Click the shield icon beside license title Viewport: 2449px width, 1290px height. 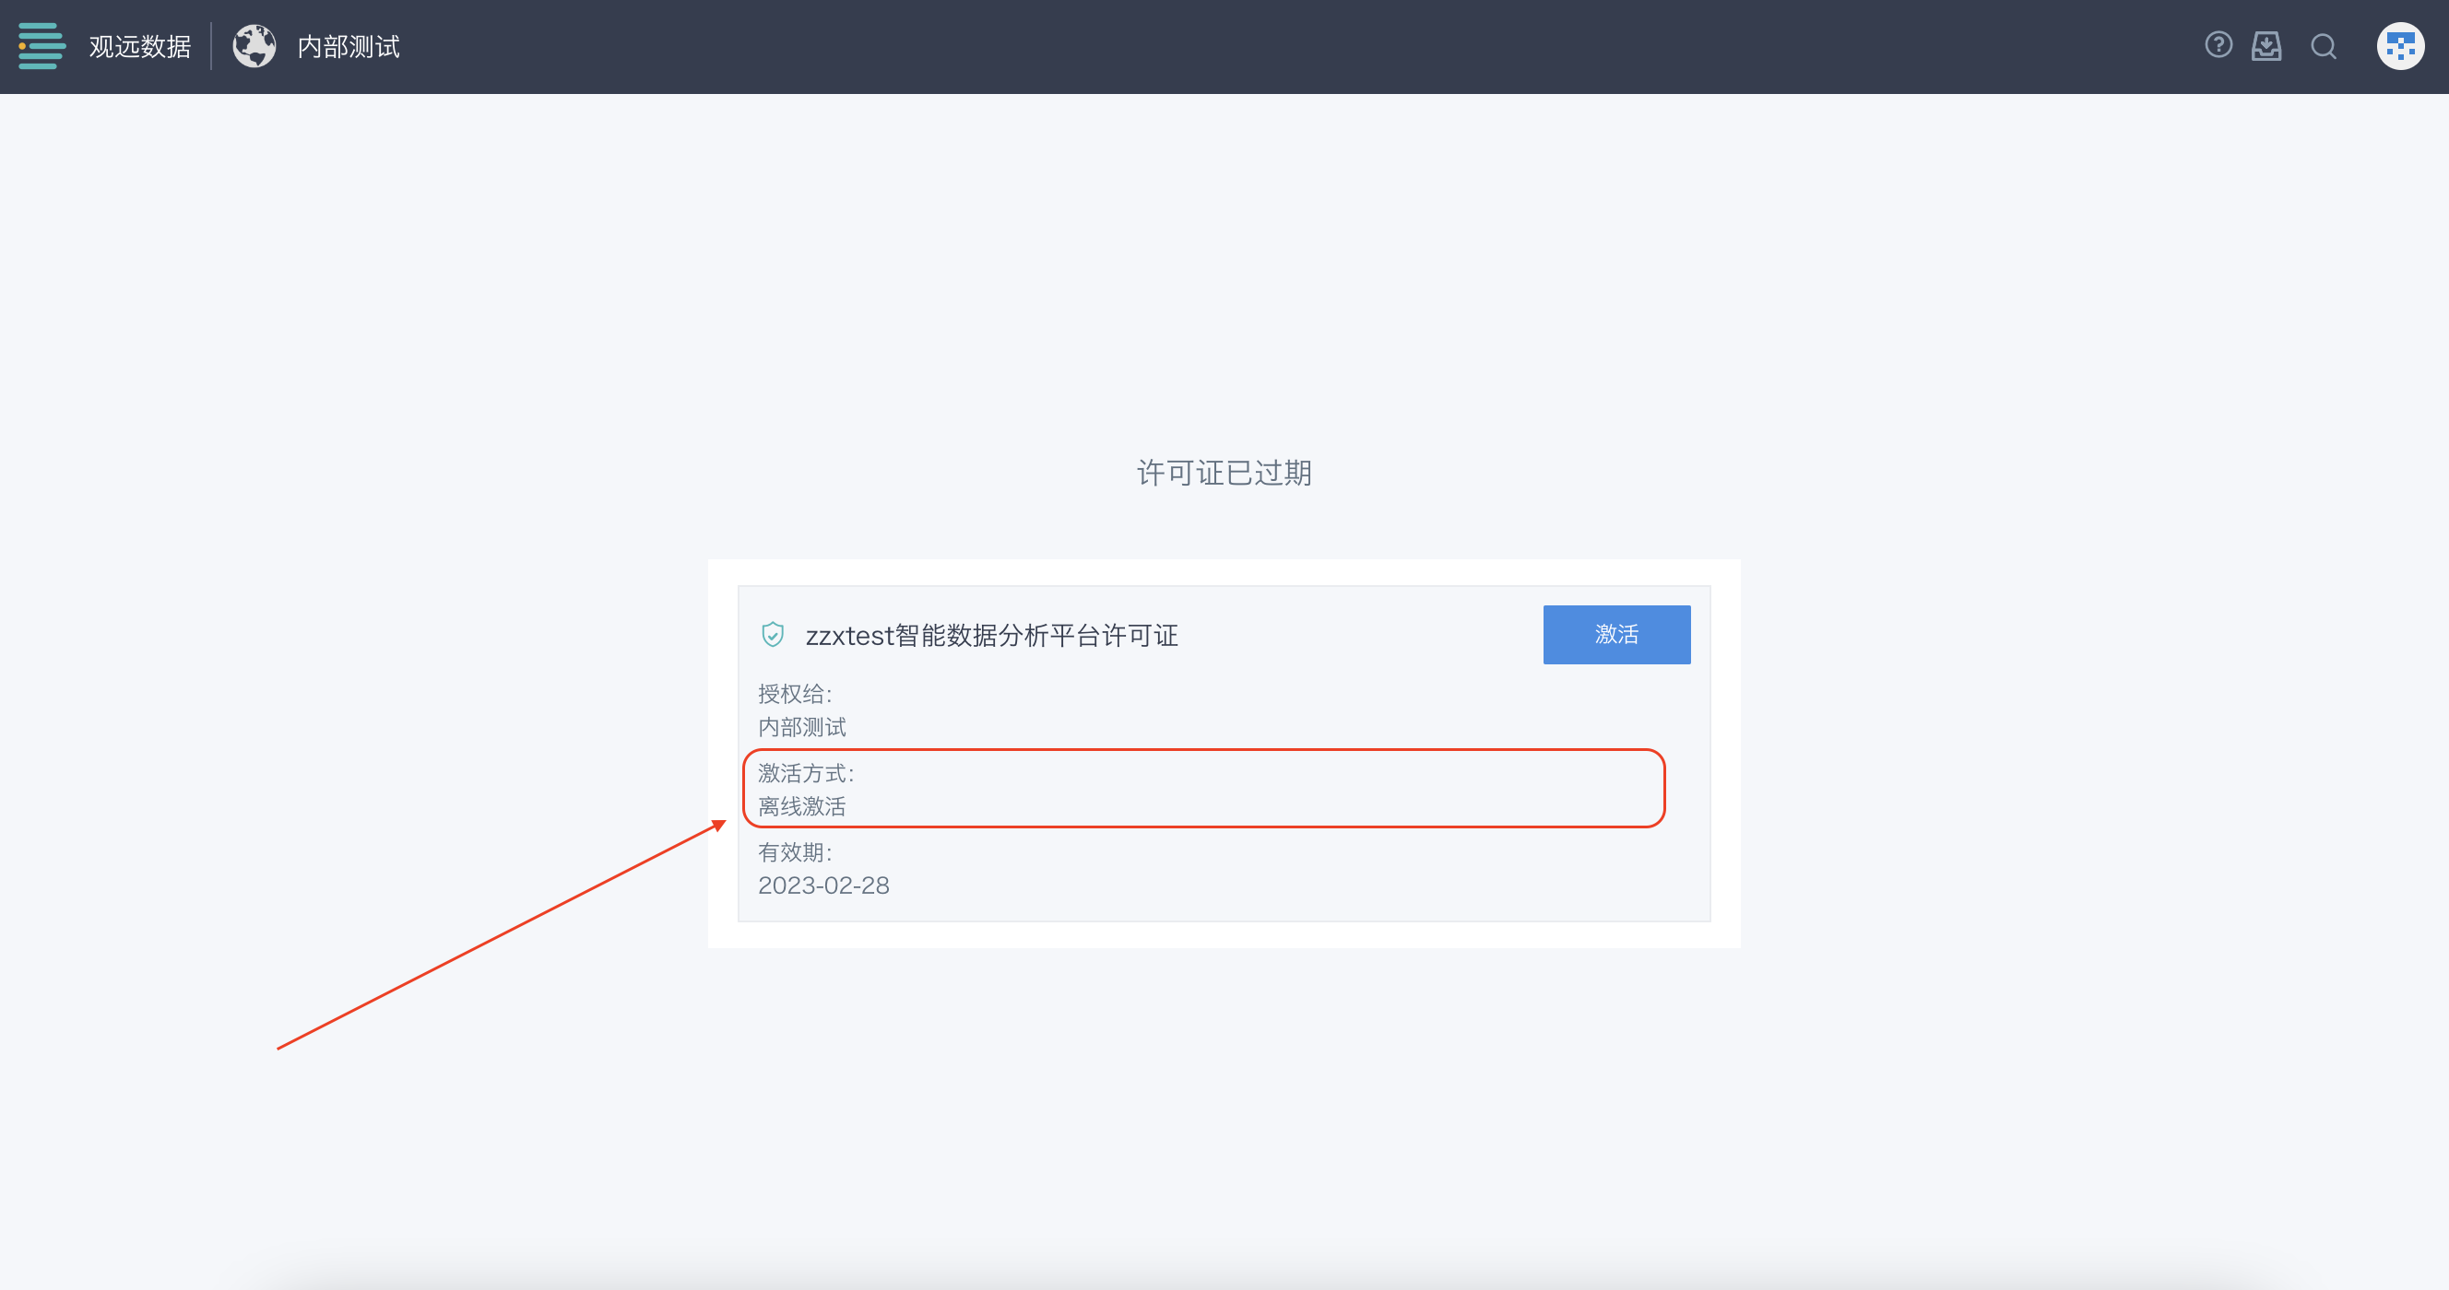(773, 635)
